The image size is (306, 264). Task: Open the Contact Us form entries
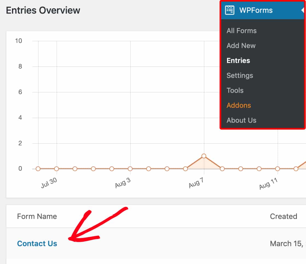(37, 243)
